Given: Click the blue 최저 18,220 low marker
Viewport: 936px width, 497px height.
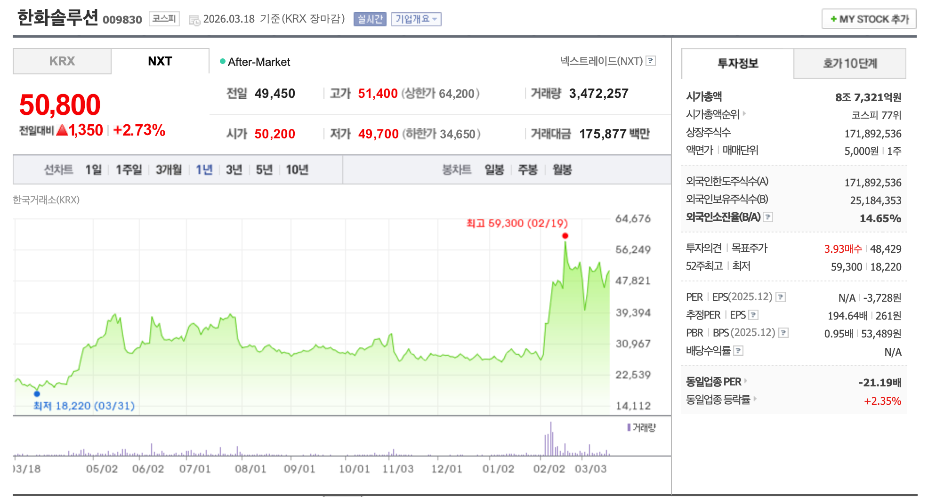Looking at the screenshot, I should click(x=37, y=394).
